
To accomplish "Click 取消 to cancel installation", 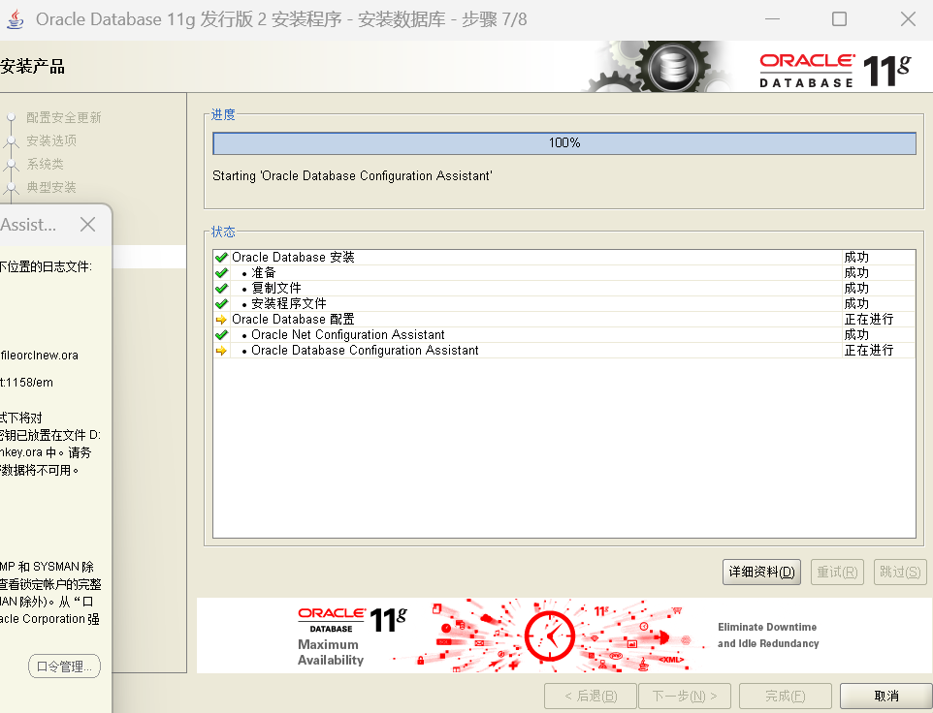I will 886,696.
